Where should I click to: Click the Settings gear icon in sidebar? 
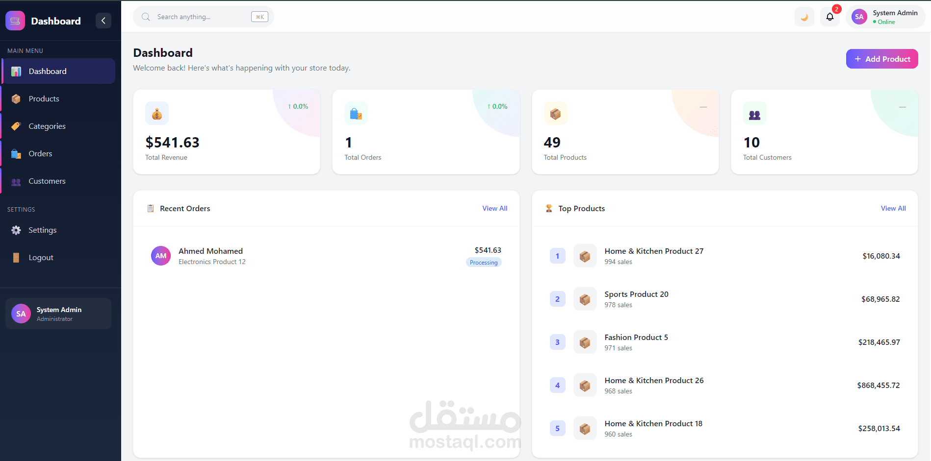(16, 230)
